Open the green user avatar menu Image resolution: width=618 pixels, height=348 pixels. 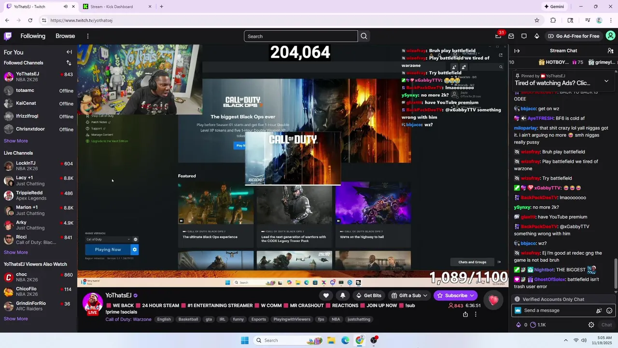pos(610,36)
